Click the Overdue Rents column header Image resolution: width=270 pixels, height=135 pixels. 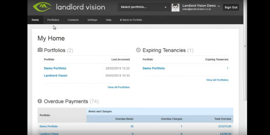pyautogui.click(x=124, y=119)
